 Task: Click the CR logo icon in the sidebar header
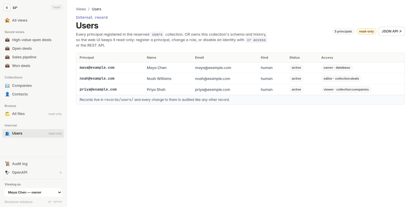7,7
